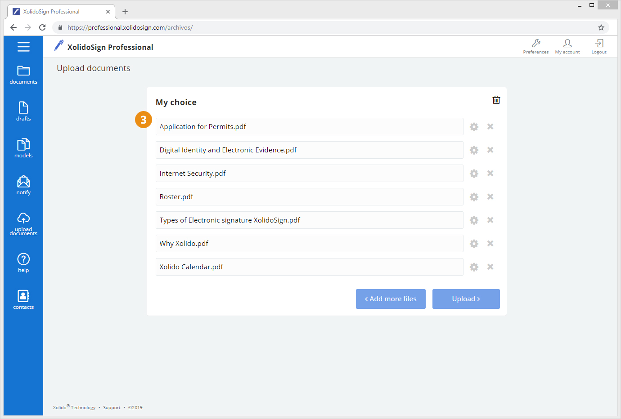View site security lock info

[60, 27]
